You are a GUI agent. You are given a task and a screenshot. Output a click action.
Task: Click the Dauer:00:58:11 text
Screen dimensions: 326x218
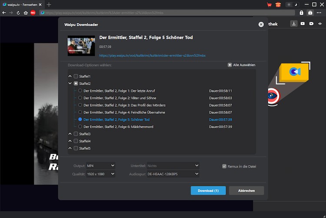coord(220,91)
